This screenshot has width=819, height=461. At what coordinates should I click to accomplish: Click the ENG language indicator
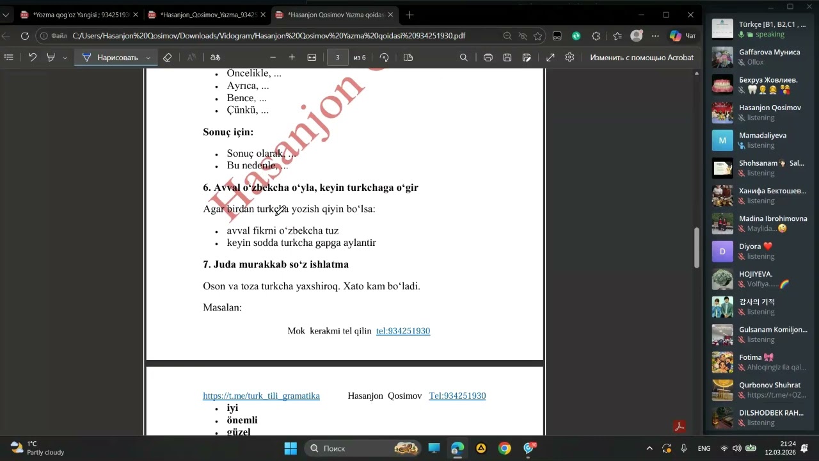coord(704,448)
